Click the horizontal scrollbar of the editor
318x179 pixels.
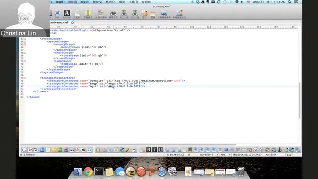pyautogui.click(x=128, y=144)
